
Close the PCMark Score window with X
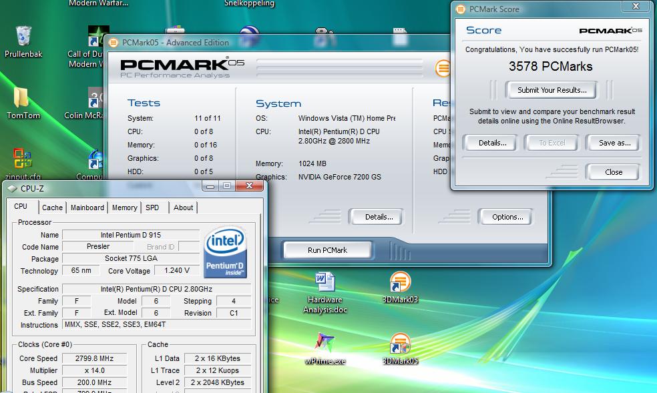(x=636, y=6)
